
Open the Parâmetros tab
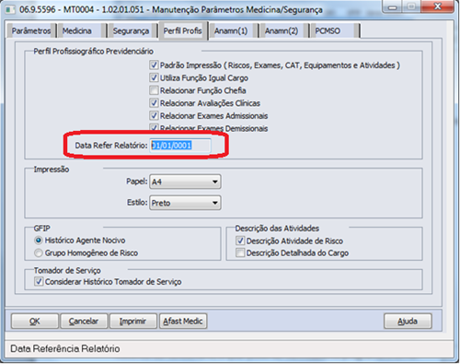[31, 30]
